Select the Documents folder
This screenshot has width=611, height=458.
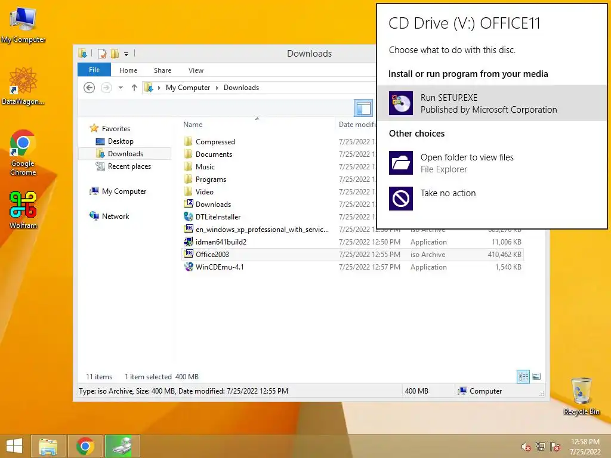click(x=214, y=154)
